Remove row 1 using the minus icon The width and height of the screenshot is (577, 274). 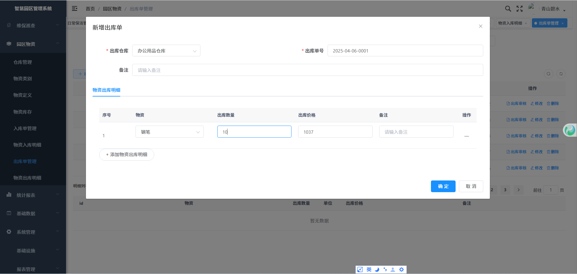[466, 136]
